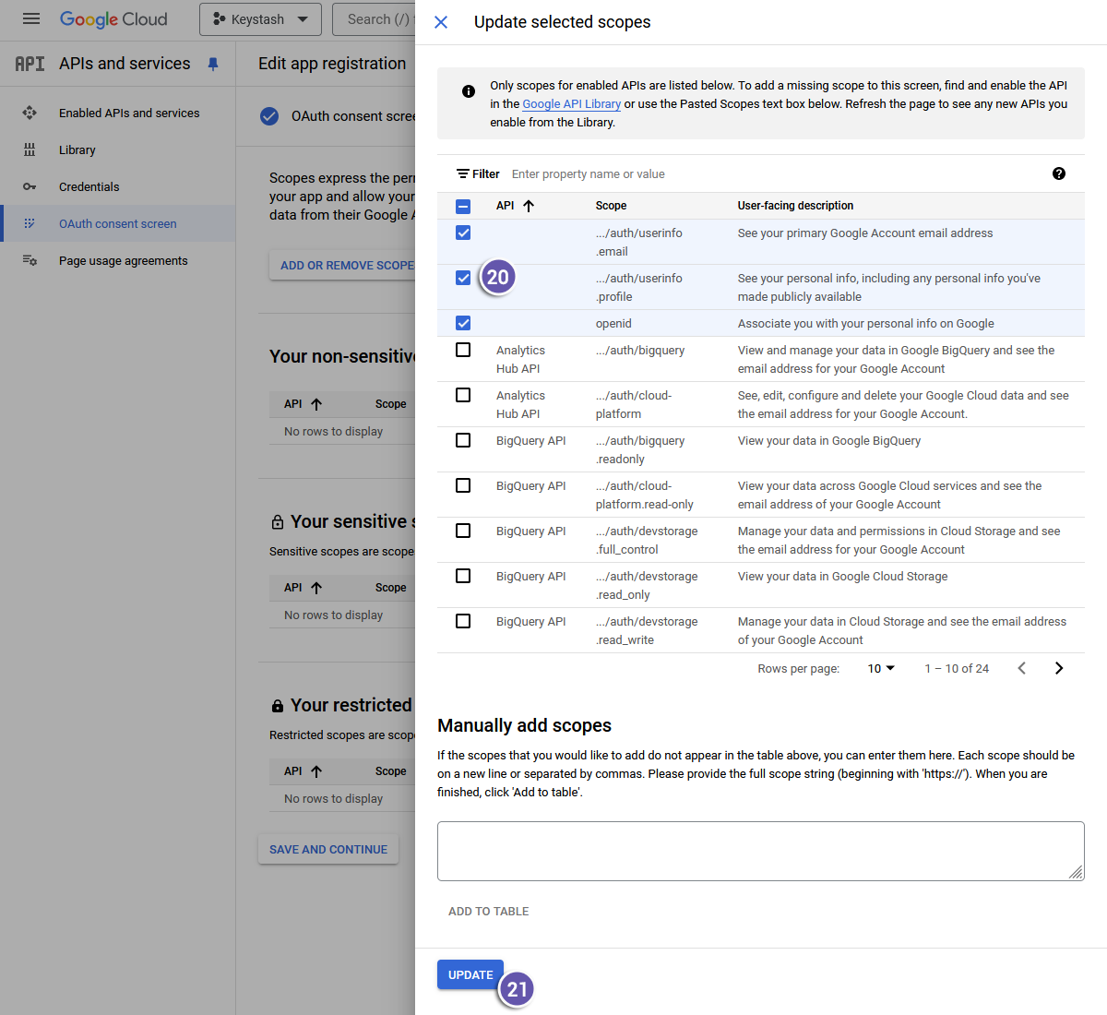
Task: Click SAVE AND CONTINUE button
Action: click(328, 849)
